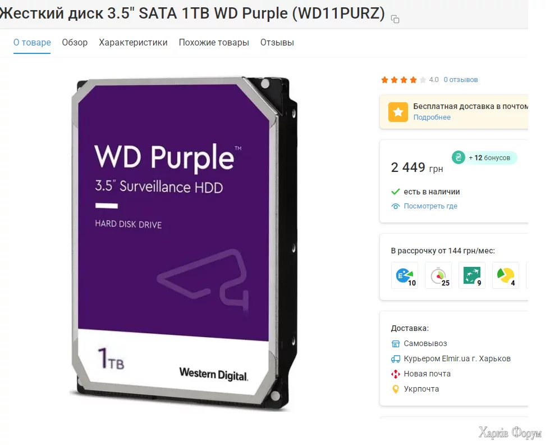Click the '0 отзывов' reviews link

tap(461, 80)
